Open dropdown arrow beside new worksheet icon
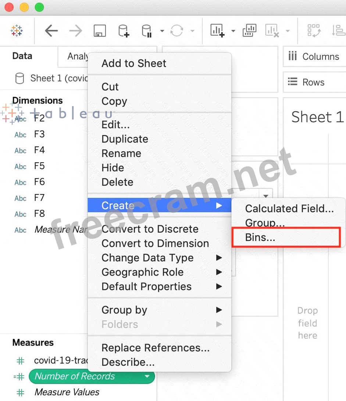 pos(233,31)
